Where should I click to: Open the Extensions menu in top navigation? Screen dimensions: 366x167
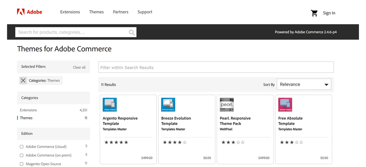70,12
